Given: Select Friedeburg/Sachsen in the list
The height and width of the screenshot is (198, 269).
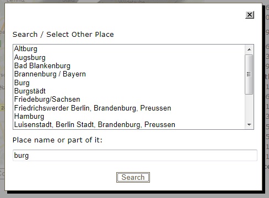Looking at the screenshot, I should click(129, 100).
